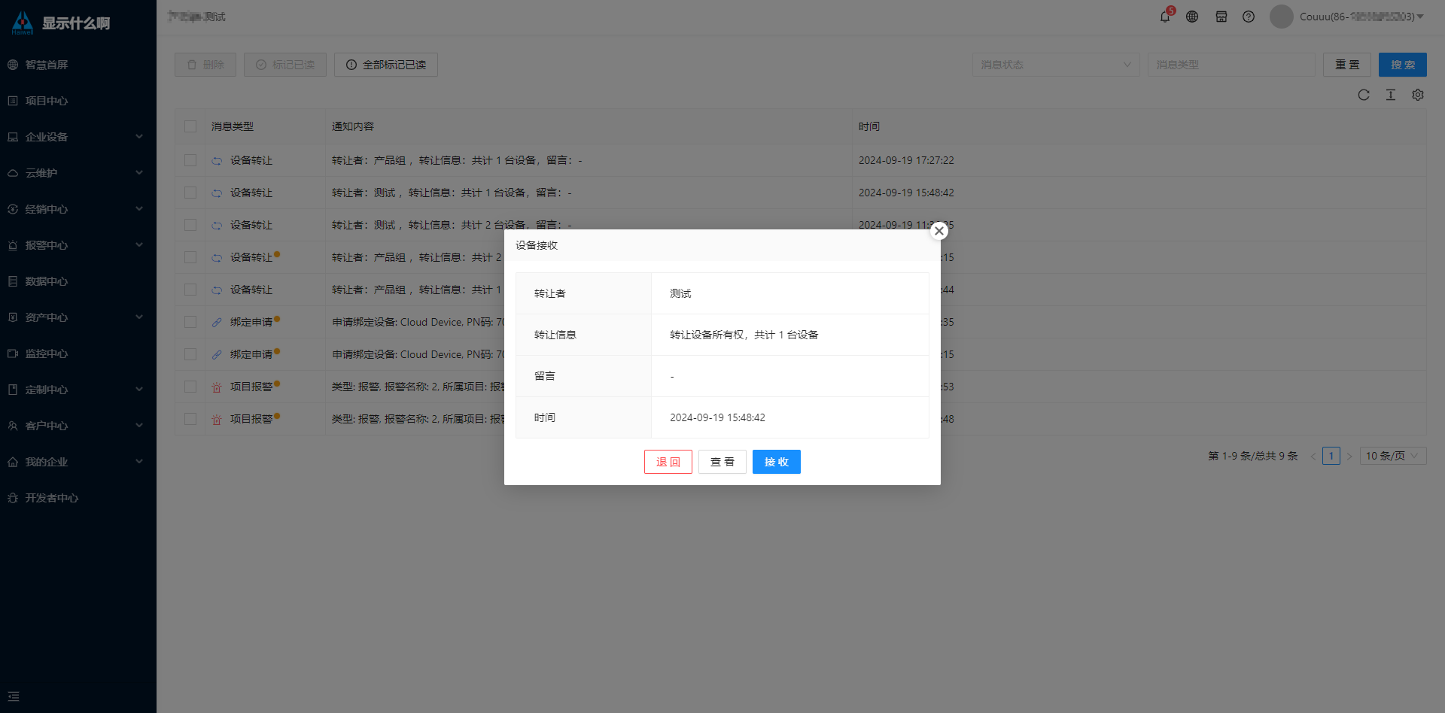The height and width of the screenshot is (713, 1445).
Task: Click the help question mark icon
Action: tap(1249, 17)
